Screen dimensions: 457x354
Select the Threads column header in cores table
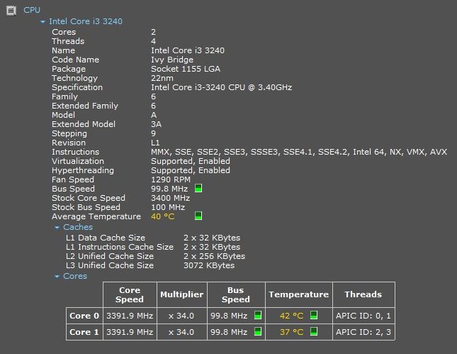(363, 294)
